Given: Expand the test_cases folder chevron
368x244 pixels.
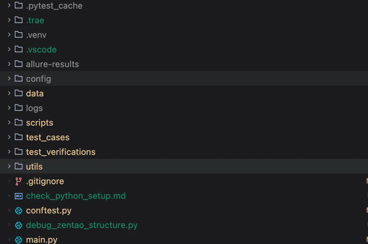Looking at the screenshot, I should tap(9, 137).
